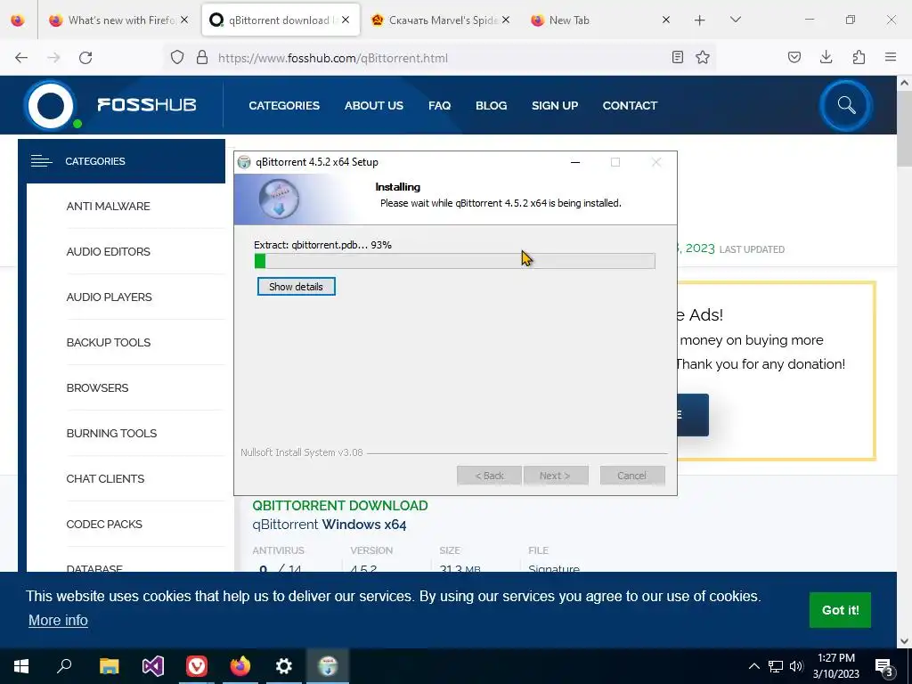The image size is (912, 684).
Task: Open File Explorer from the taskbar
Action: pos(109,666)
